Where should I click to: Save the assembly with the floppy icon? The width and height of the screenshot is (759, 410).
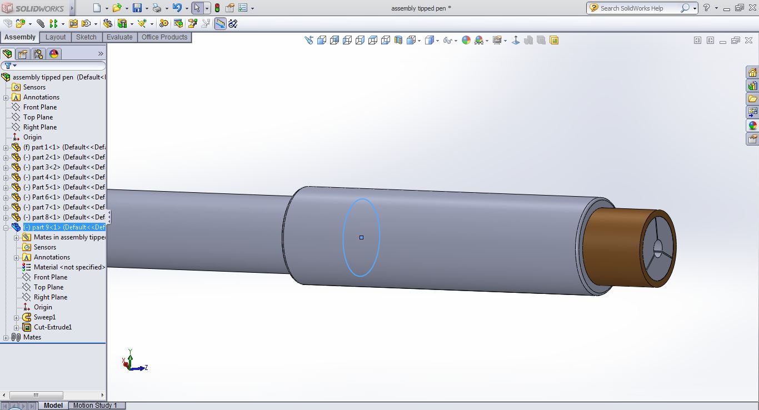point(137,8)
